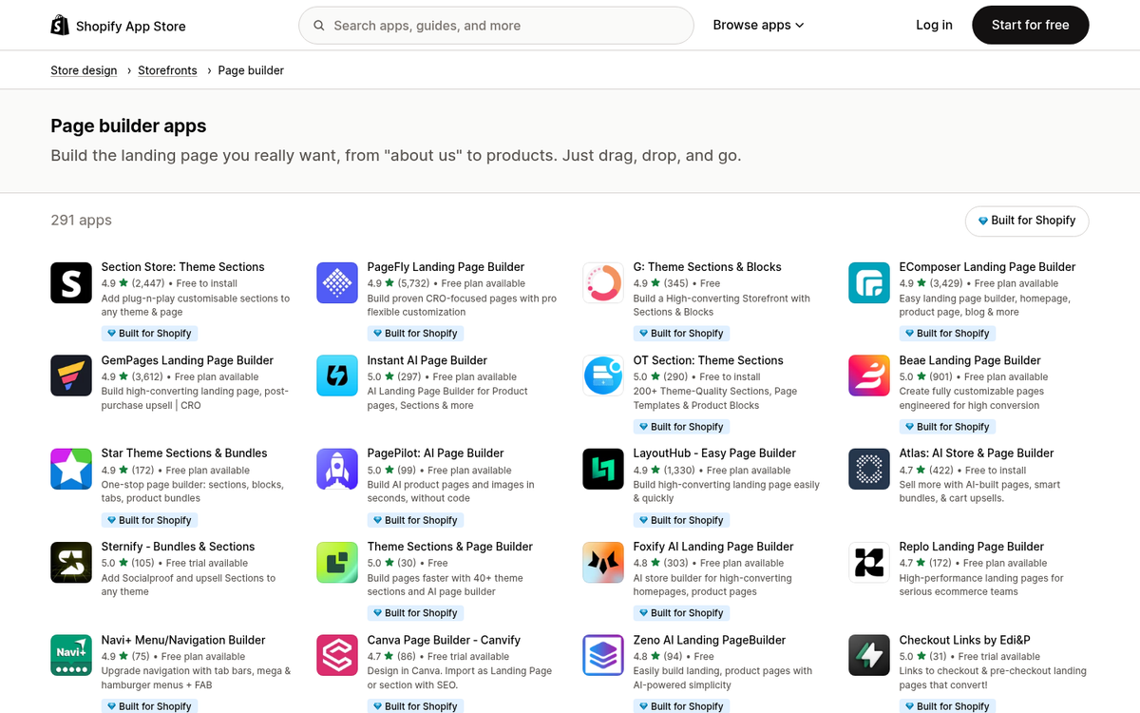Click the search apps input field

pyautogui.click(x=496, y=25)
